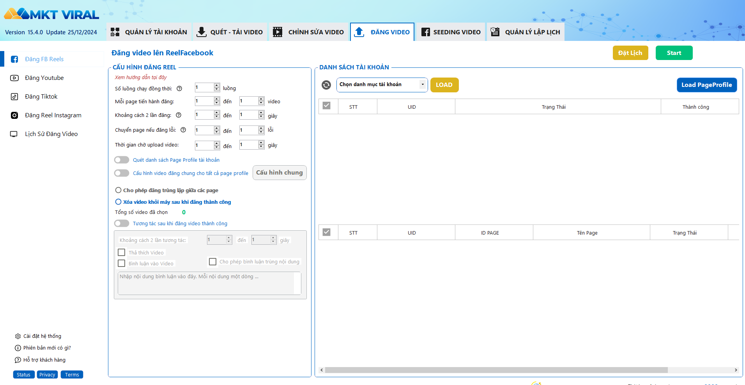Click the comment content text area

click(x=209, y=283)
